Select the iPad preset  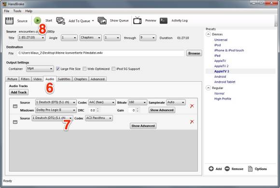pyautogui.click(x=217, y=56)
